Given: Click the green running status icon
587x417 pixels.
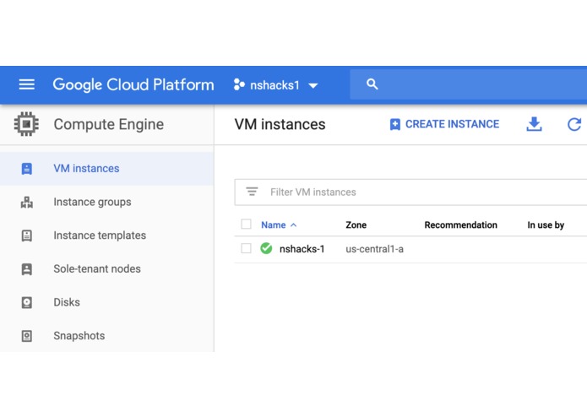Looking at the screenshot, I should click(266, 249).
